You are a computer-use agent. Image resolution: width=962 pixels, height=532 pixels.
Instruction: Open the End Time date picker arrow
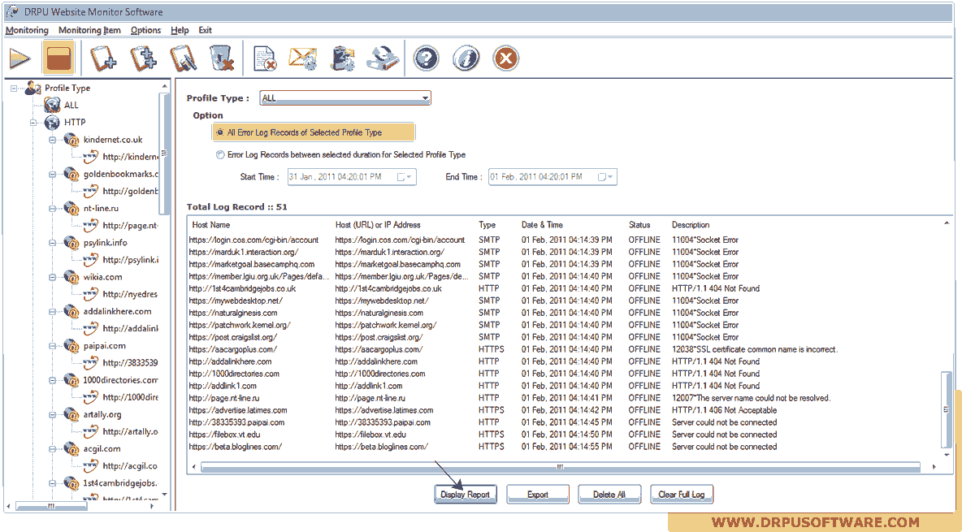pyautogui.click(x=610, y=177)
